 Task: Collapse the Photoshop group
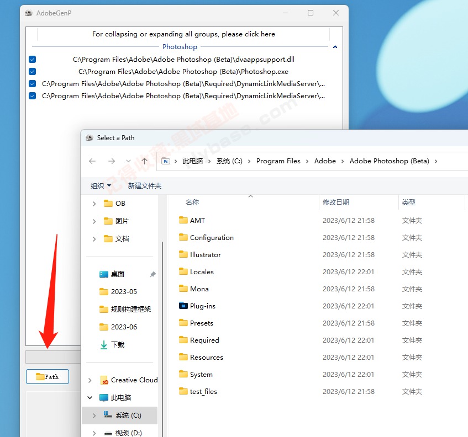coord(335,47)
